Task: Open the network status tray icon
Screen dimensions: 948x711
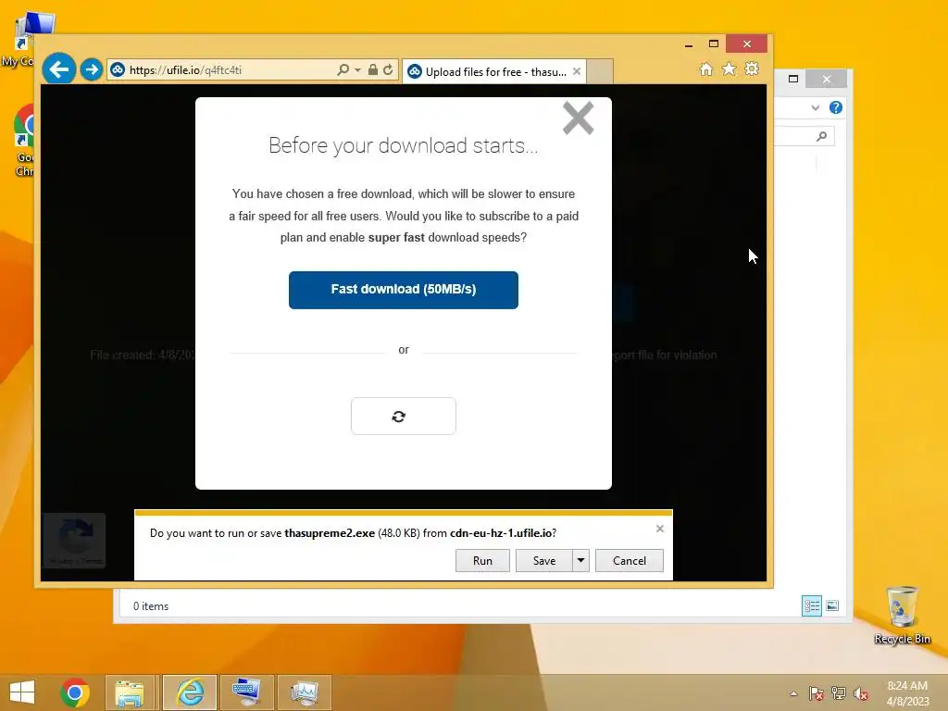Action: [x=839, y=693]
